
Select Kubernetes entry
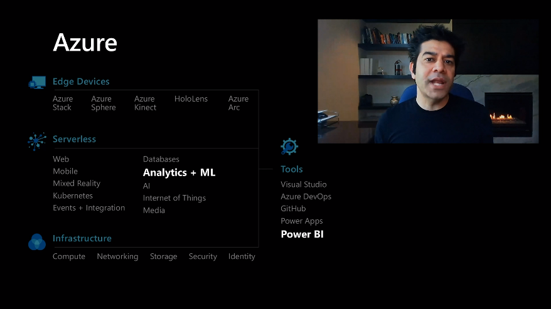[73, 196]
